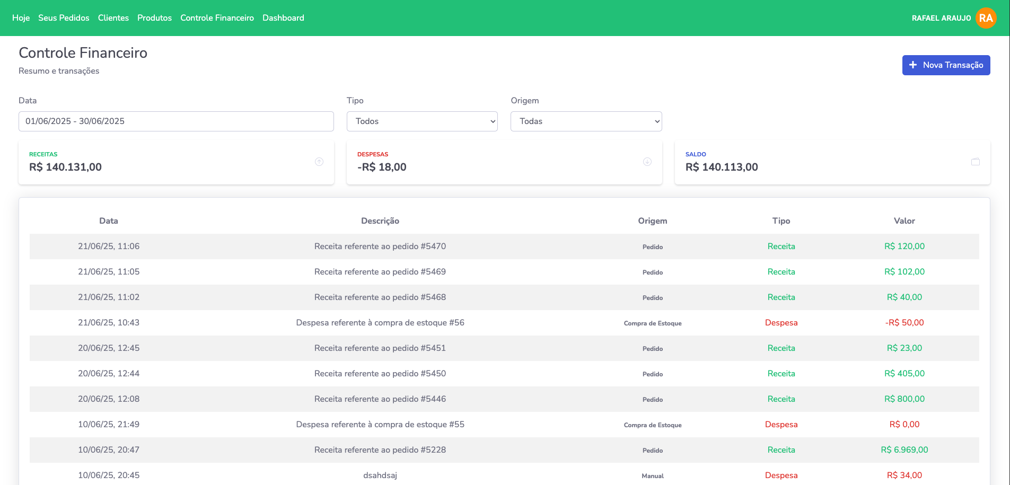1010x485 pixels.
Task: Open the Dashboard page
Action: click(283, 18)
